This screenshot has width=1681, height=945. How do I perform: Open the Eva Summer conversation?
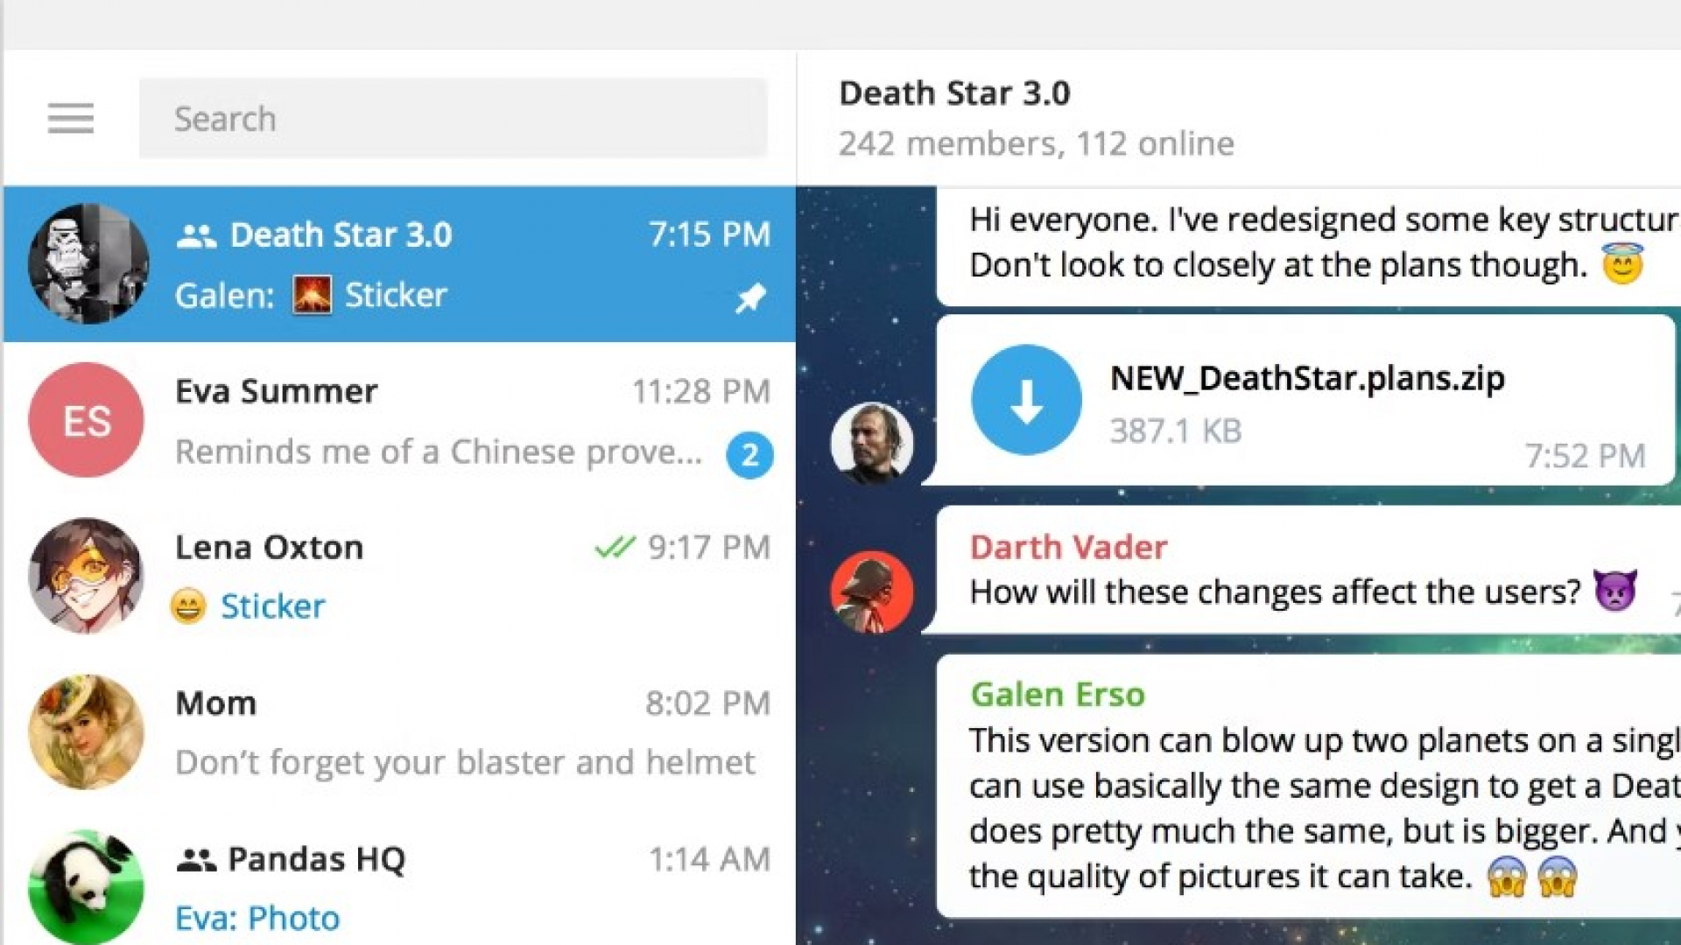click(438, 420)
